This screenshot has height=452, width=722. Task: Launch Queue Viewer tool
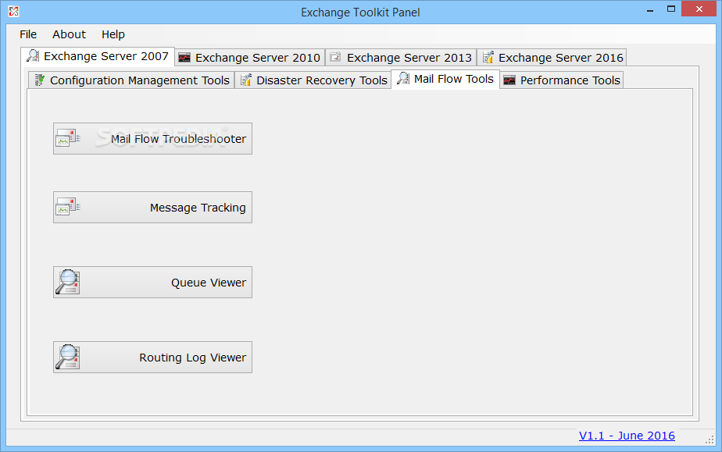tap(152, 283)
